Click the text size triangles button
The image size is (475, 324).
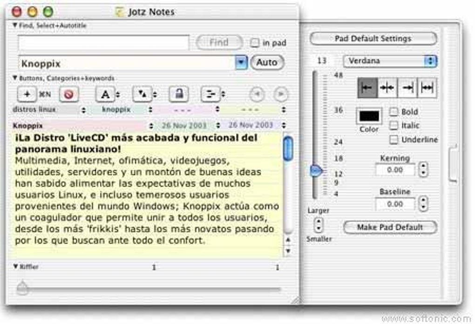click(x=142, y=94)
